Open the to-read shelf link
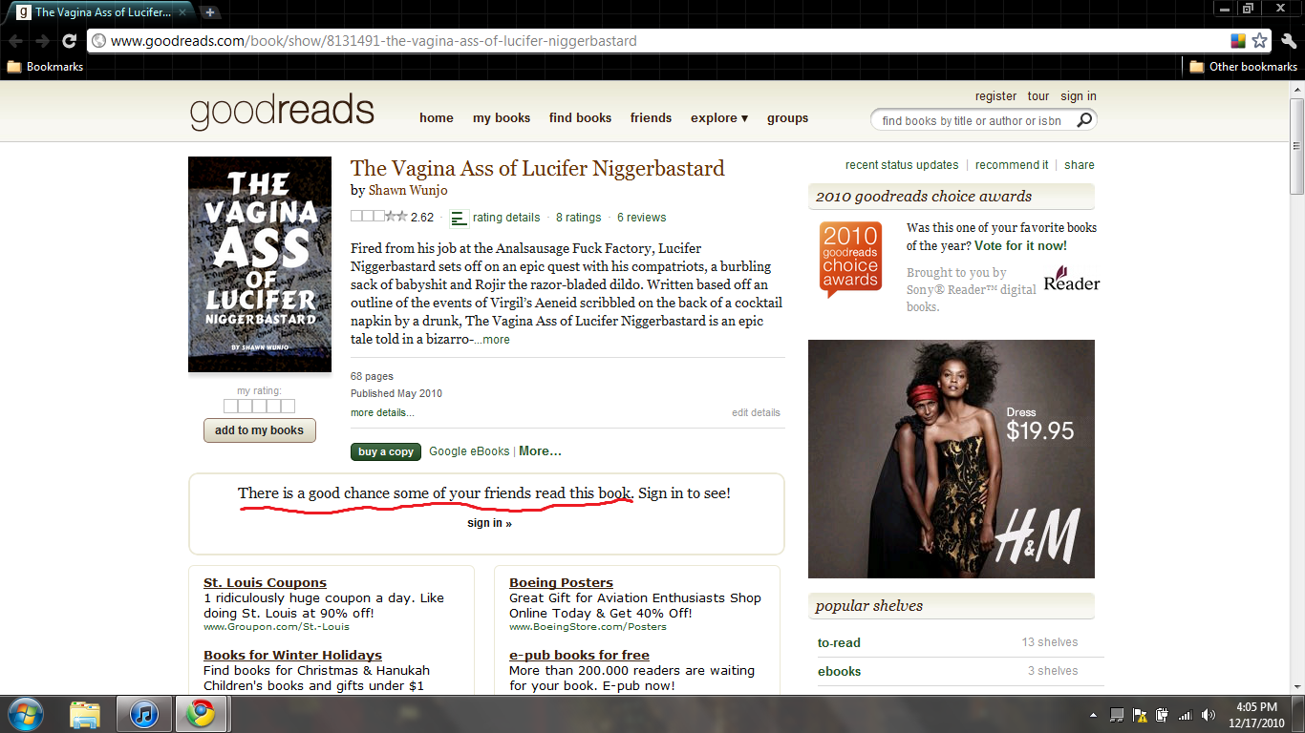Screen dimensions: 1305x733 [839, 643]
